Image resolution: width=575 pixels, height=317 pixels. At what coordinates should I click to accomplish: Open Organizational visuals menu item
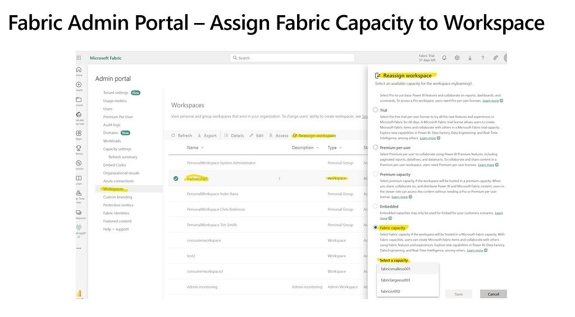[121, 173]
